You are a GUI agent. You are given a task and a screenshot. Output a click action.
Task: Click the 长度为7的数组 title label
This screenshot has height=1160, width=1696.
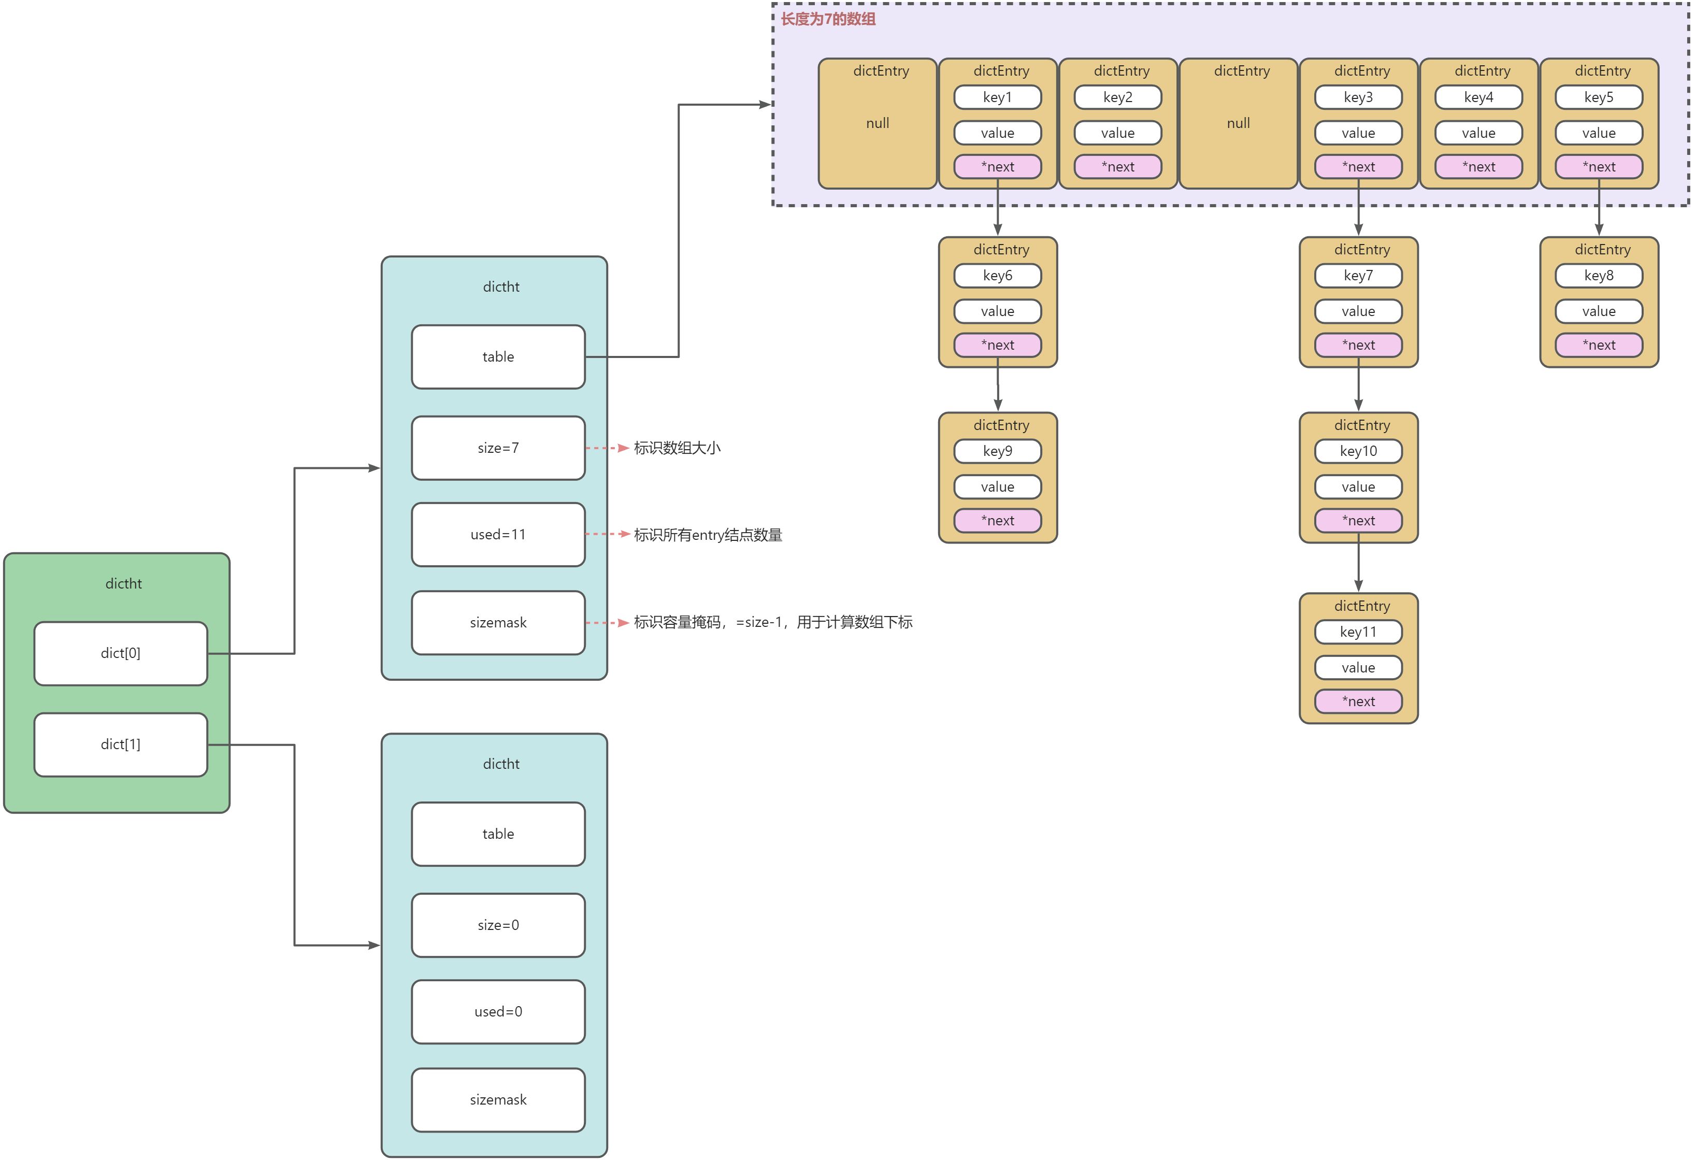pos(828,20)
